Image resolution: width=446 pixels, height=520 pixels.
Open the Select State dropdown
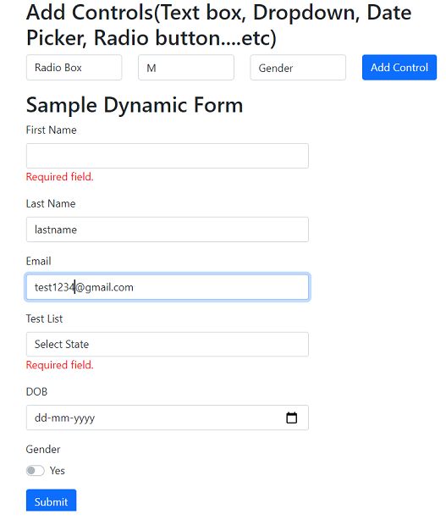[x=168, y=344]
